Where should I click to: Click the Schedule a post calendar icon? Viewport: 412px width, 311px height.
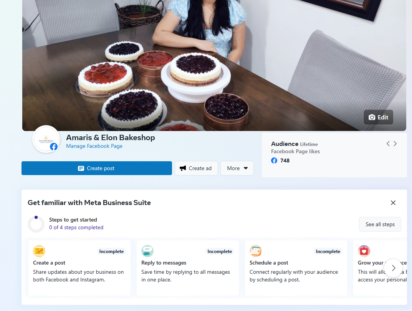point(256,251)
